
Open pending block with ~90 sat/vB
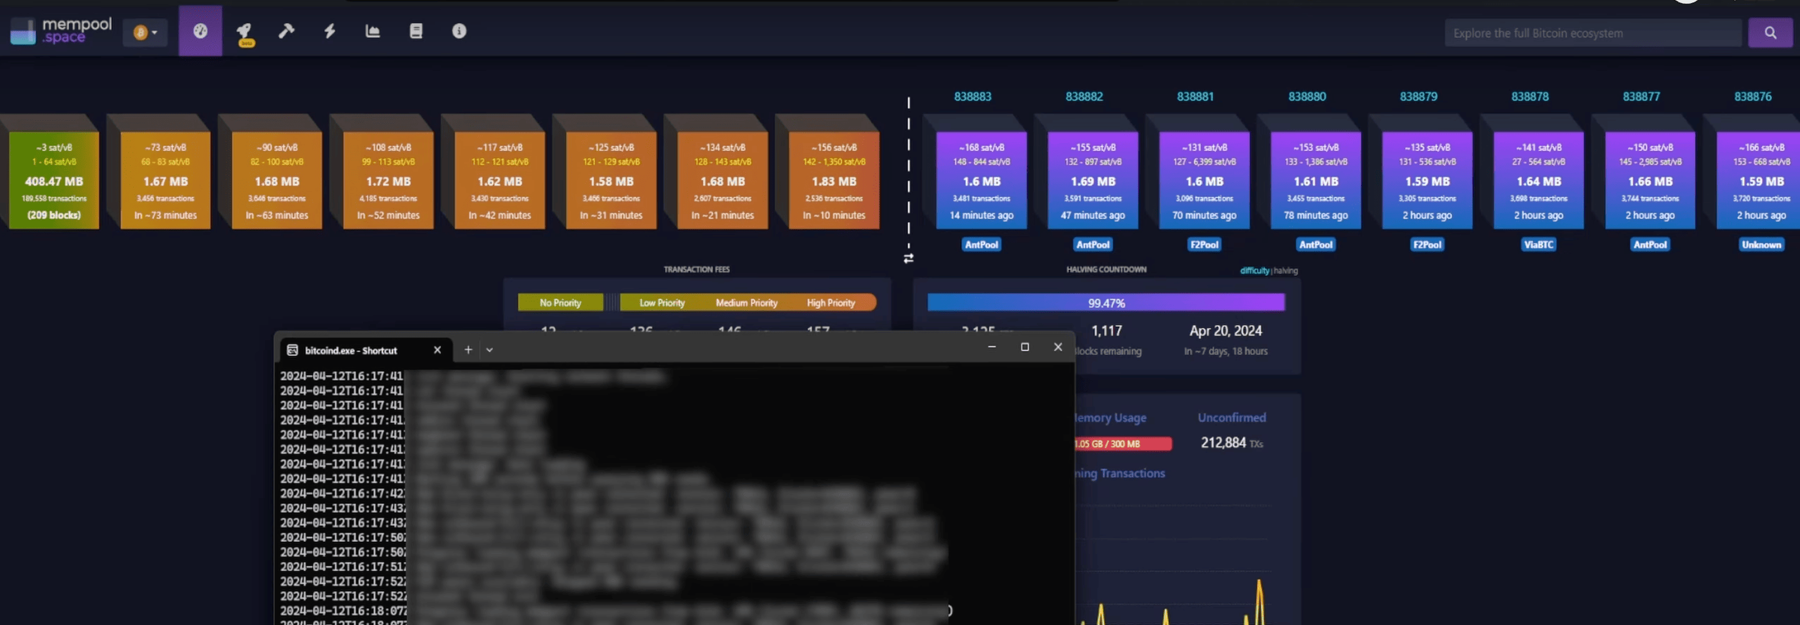tap(277, 180)
